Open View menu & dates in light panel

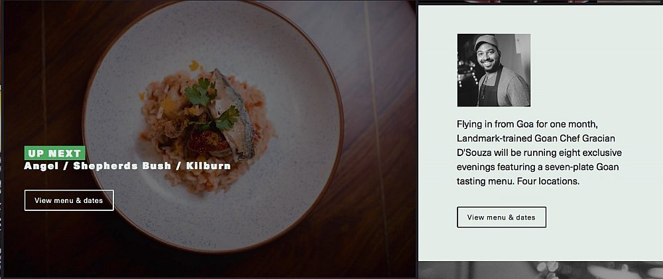click(501, 217)
